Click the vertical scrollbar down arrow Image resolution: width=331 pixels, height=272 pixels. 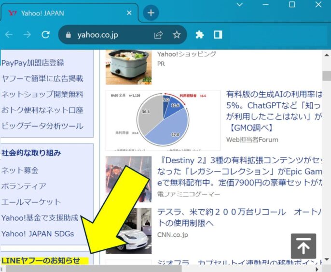point(327,259)
